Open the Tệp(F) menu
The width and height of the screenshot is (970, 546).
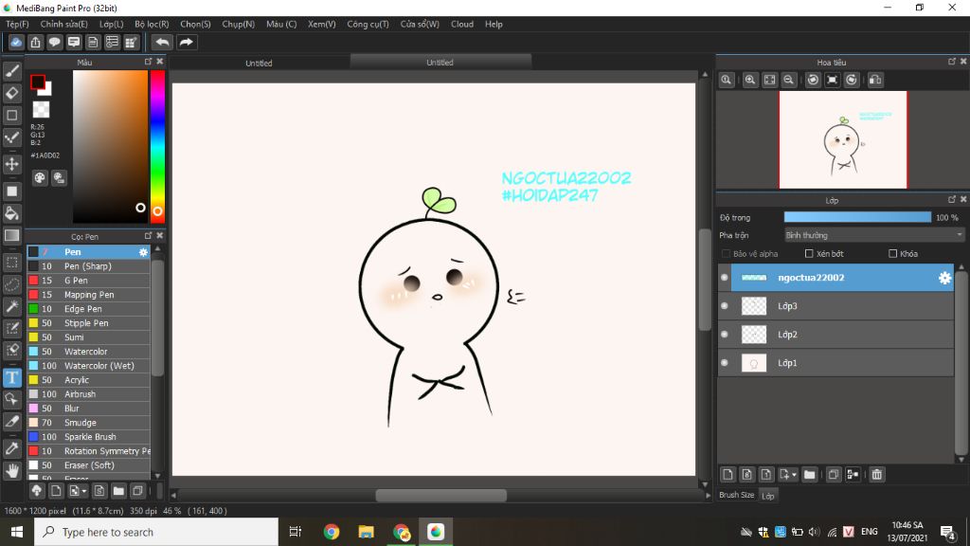(17, 24)
